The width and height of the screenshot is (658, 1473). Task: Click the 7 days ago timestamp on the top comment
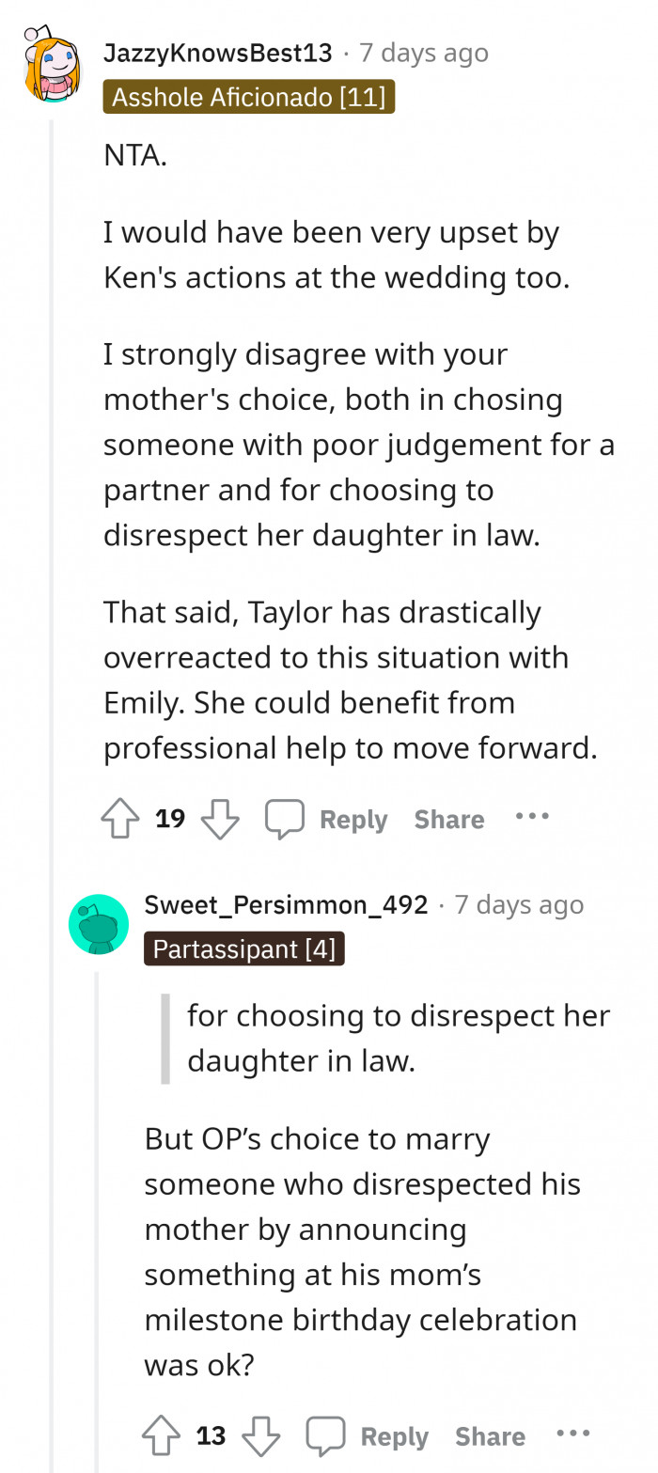pyautogui.click(x=424, y=52)
